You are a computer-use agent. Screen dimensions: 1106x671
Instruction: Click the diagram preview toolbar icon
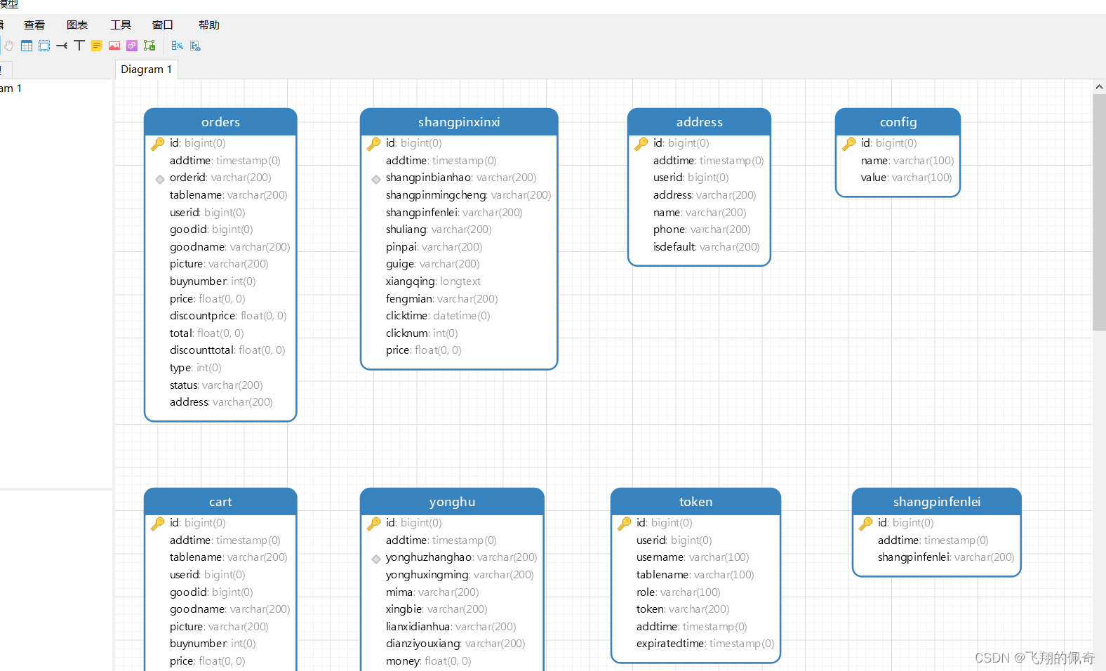tap(195, 46)
